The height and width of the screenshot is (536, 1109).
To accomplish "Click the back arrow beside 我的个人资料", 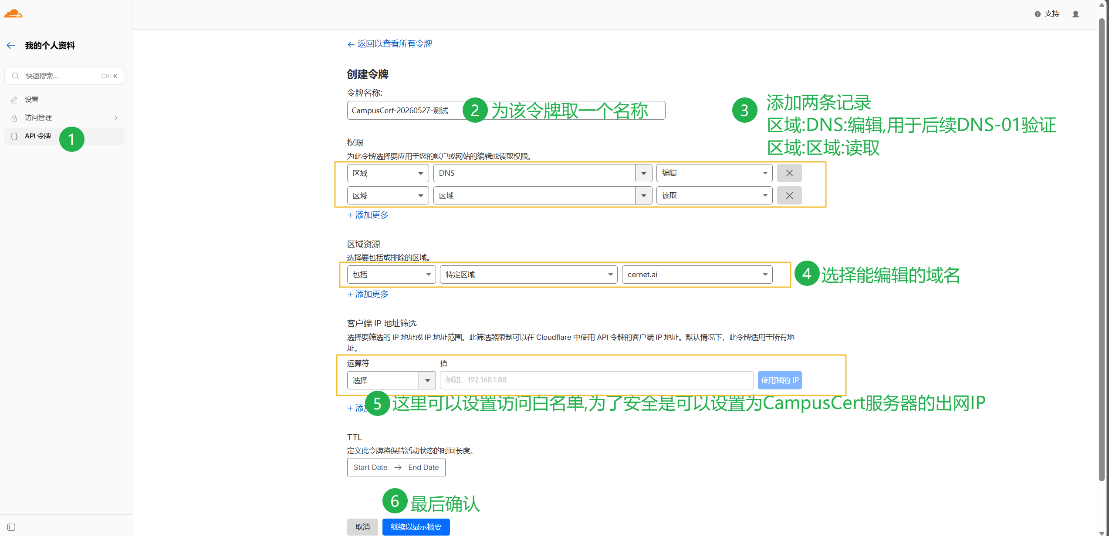I will (x=11, y=45).
